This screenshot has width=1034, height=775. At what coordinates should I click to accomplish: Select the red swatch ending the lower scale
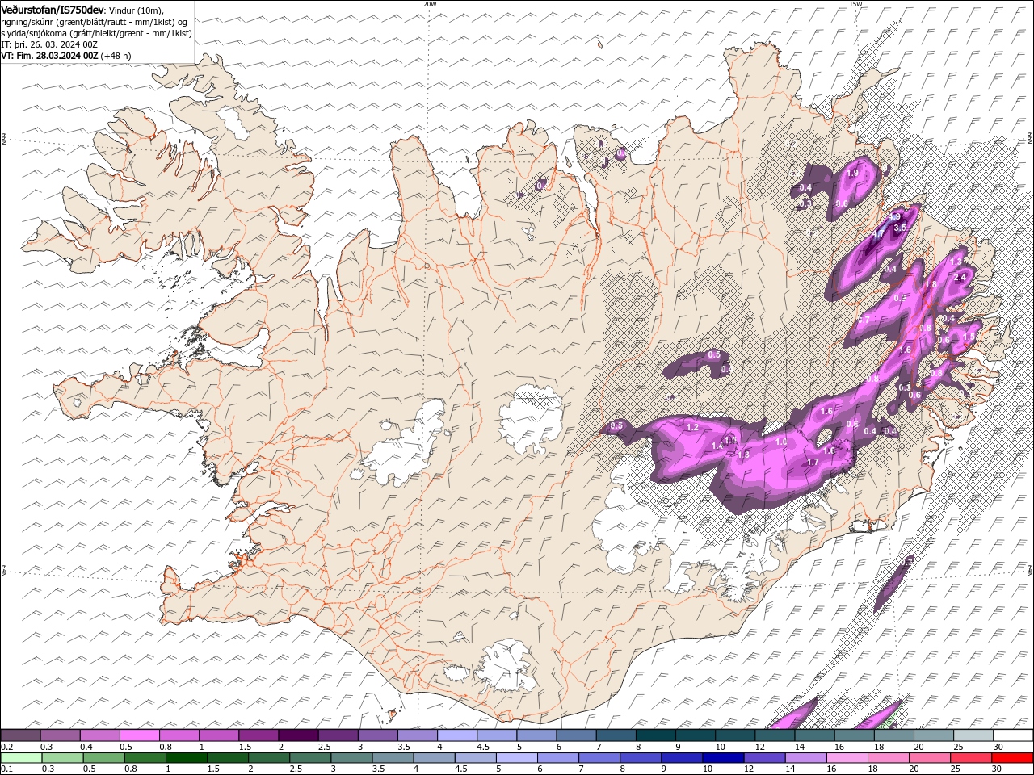1012,758
